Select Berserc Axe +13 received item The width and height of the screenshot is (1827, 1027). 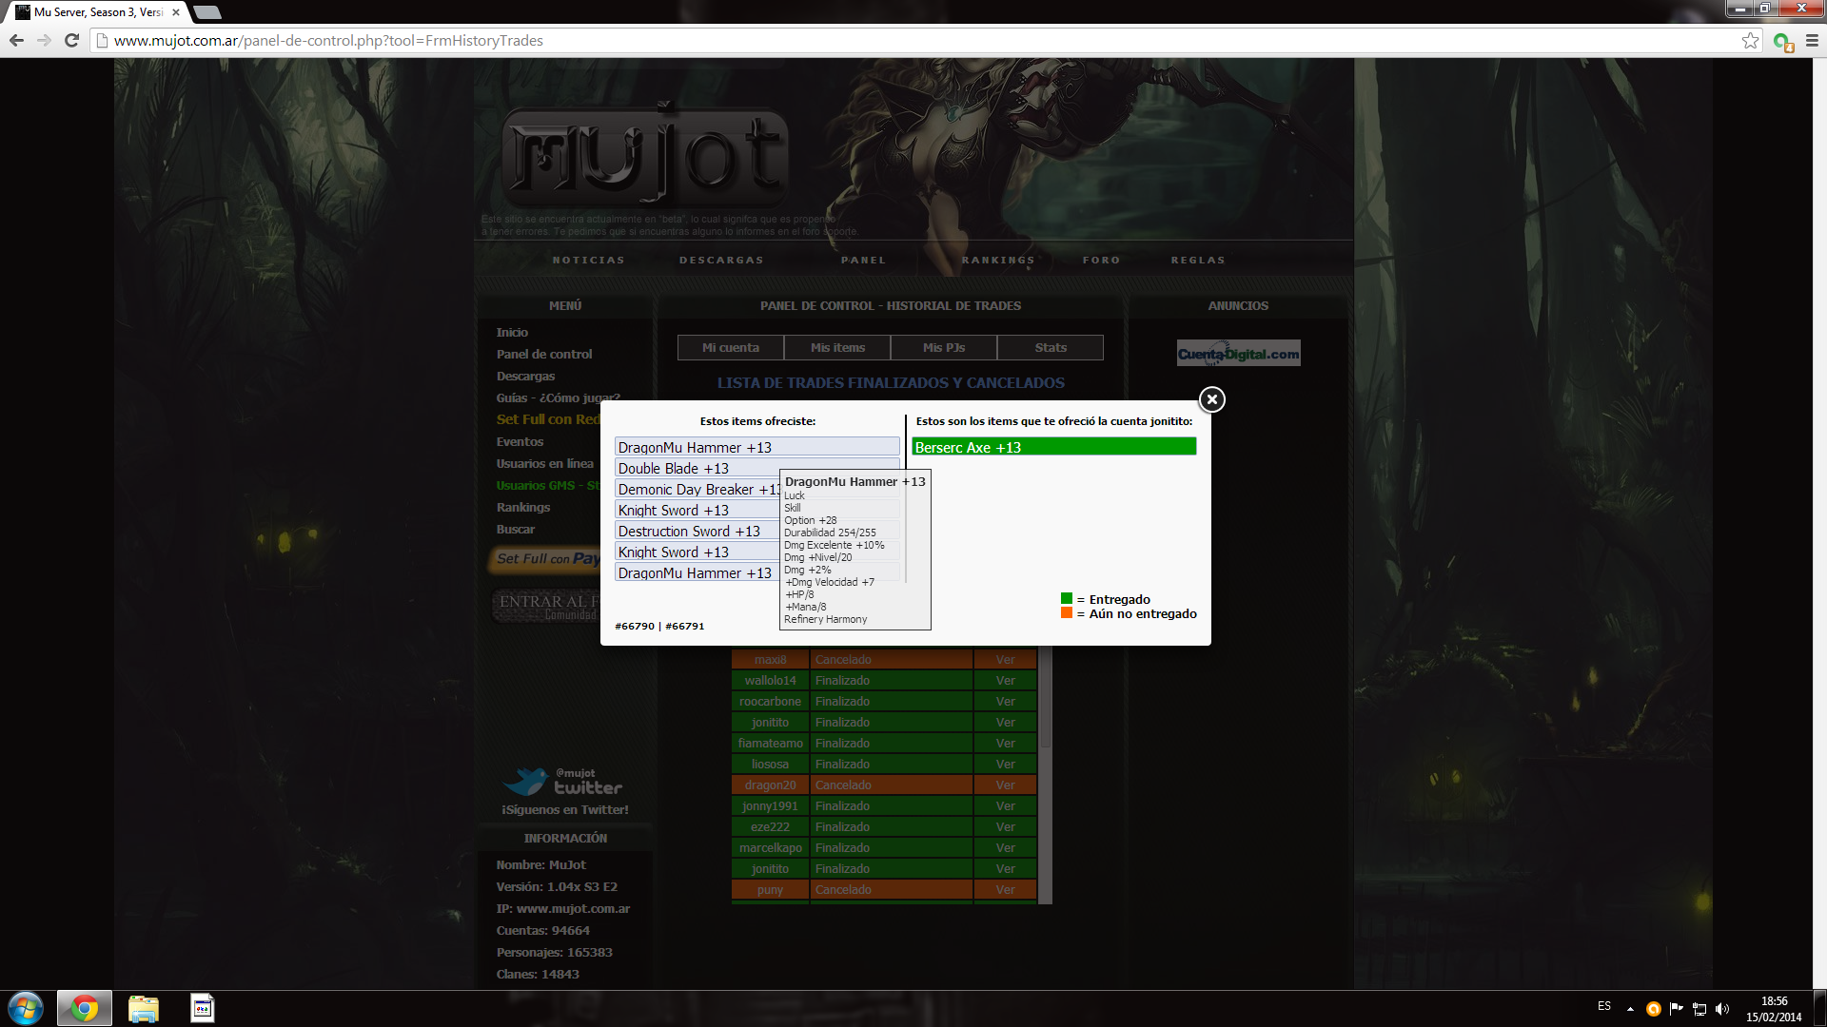point(1053,447)
